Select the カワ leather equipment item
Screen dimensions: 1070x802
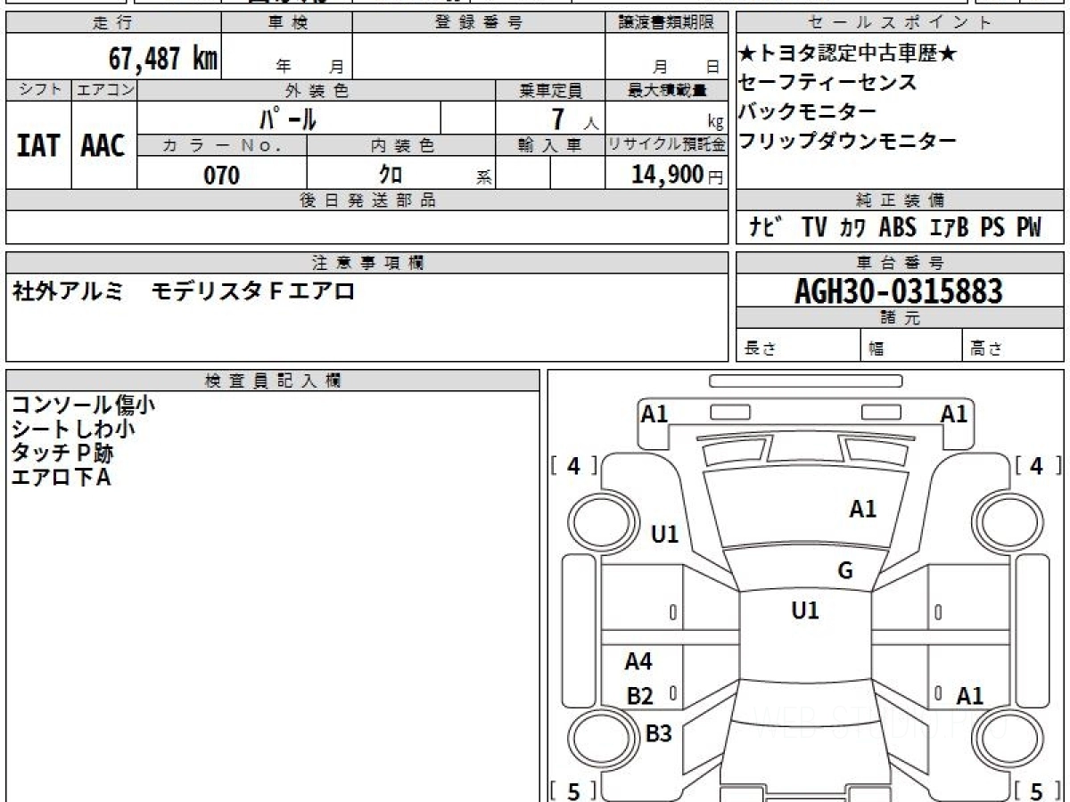coord(853,227)
